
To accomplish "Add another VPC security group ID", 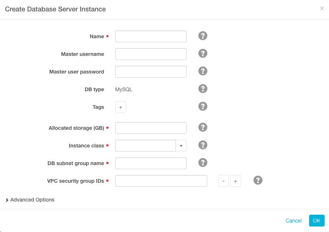I will pyautogui.click(x=236, y=181).
